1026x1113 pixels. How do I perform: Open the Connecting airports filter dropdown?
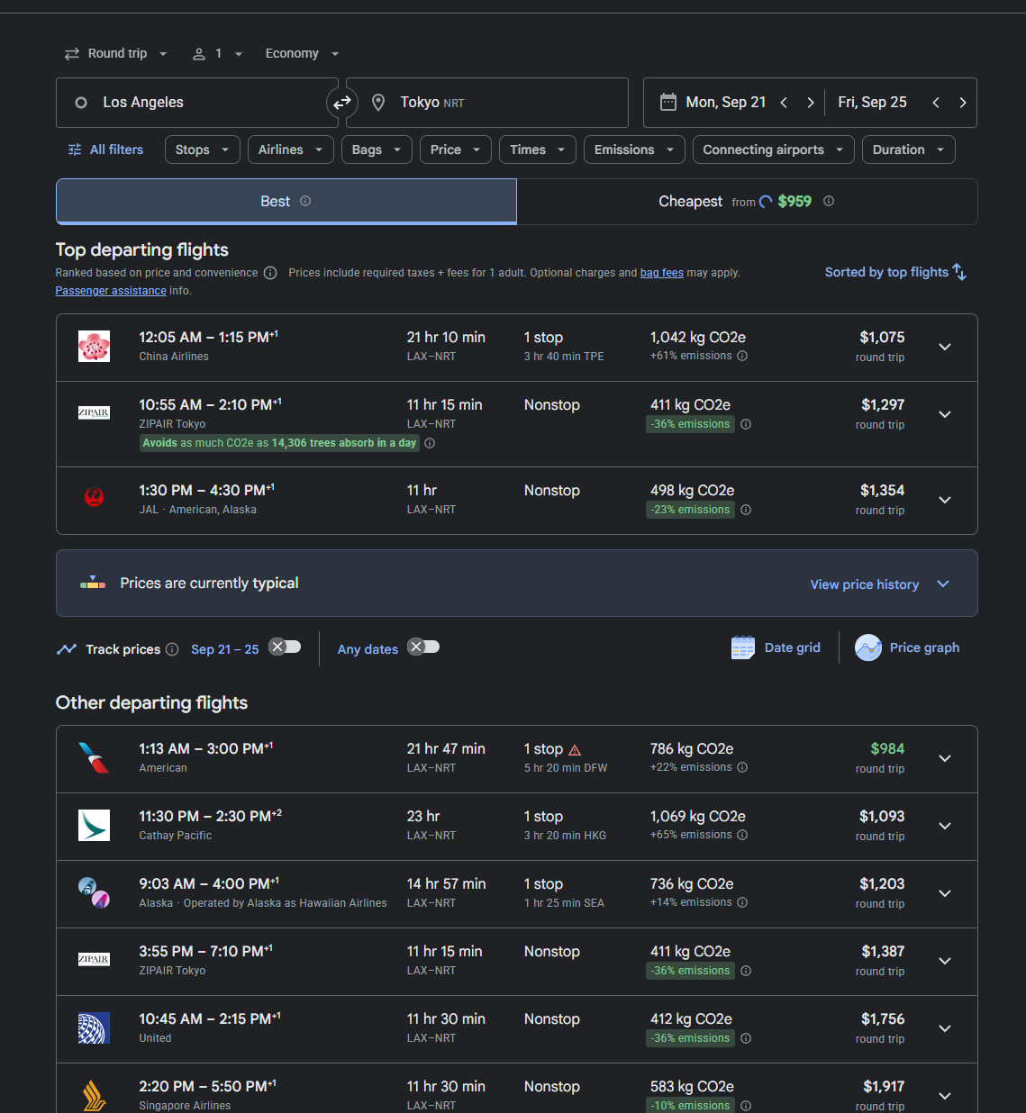click(774, 149)
